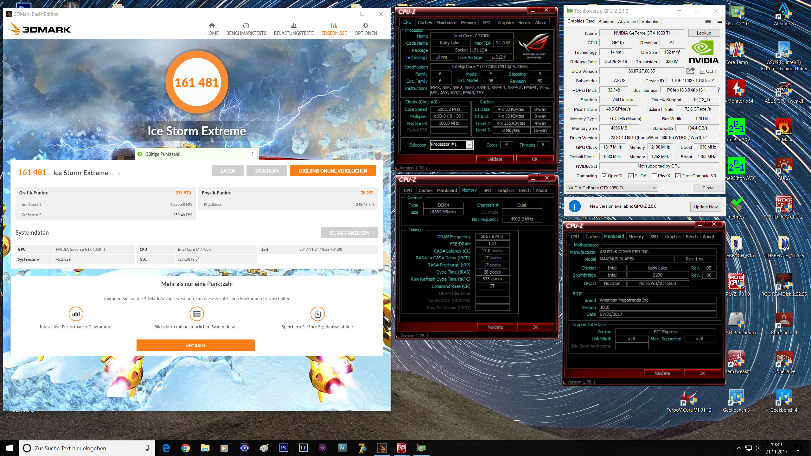The height and width of the screenshot is (456, 811).
Task: Click the SPEICHERN button
Action: click(x=267, y=171)
